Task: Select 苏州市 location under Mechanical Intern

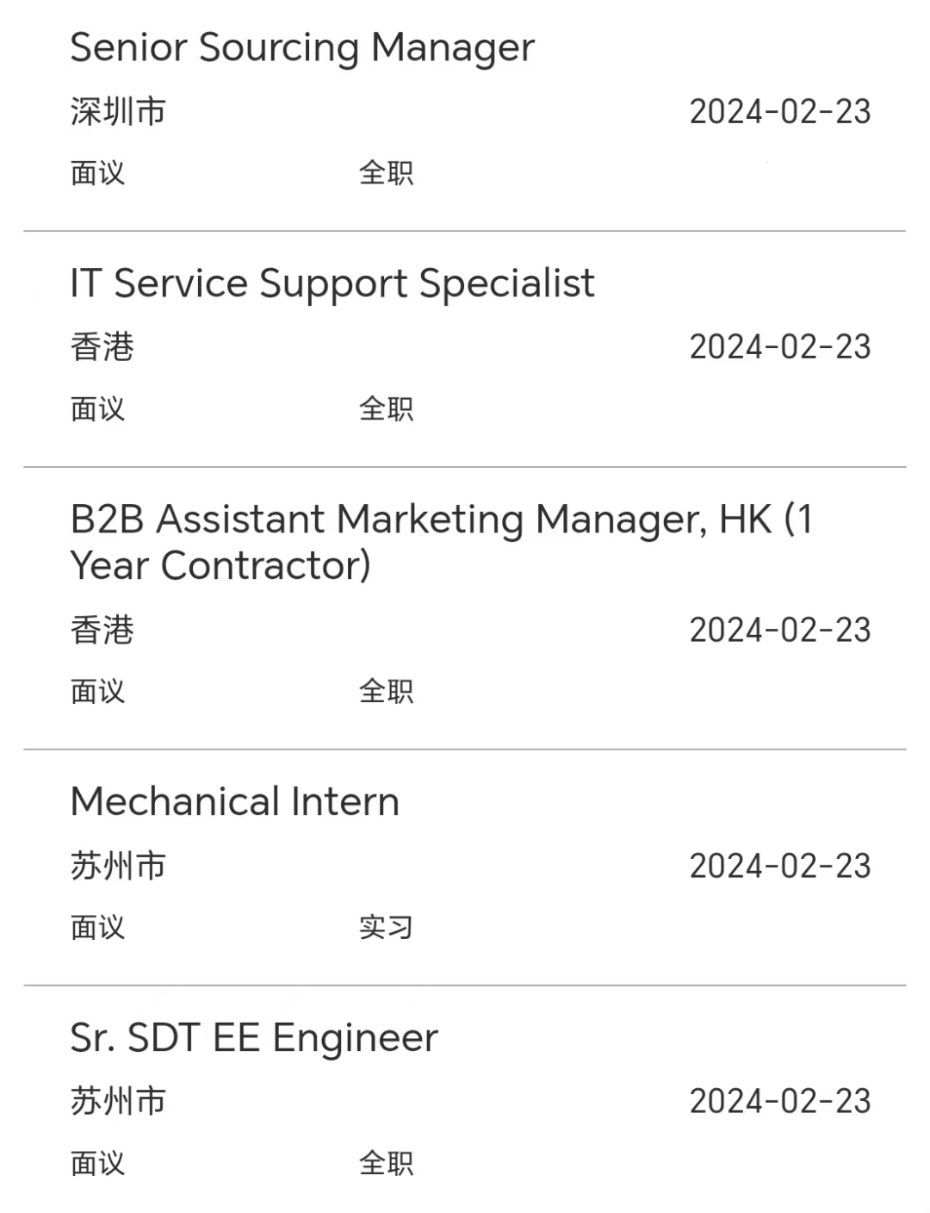Action: 118,866
